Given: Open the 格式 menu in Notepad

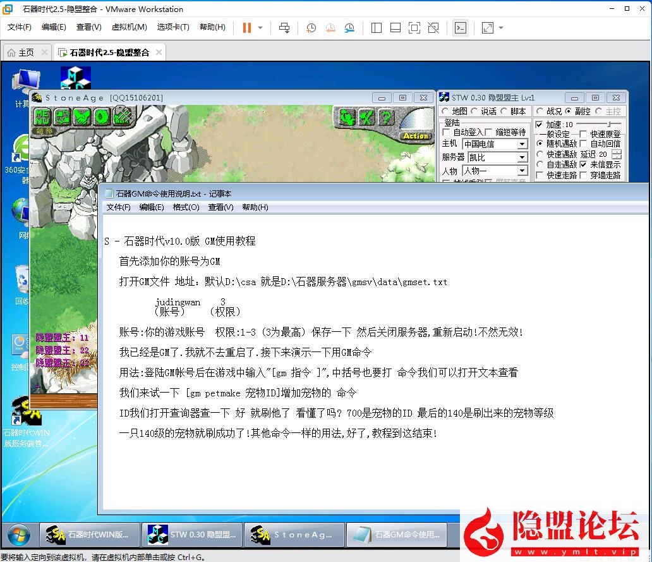Looking at the screenshot, I should tap(185, 207).
